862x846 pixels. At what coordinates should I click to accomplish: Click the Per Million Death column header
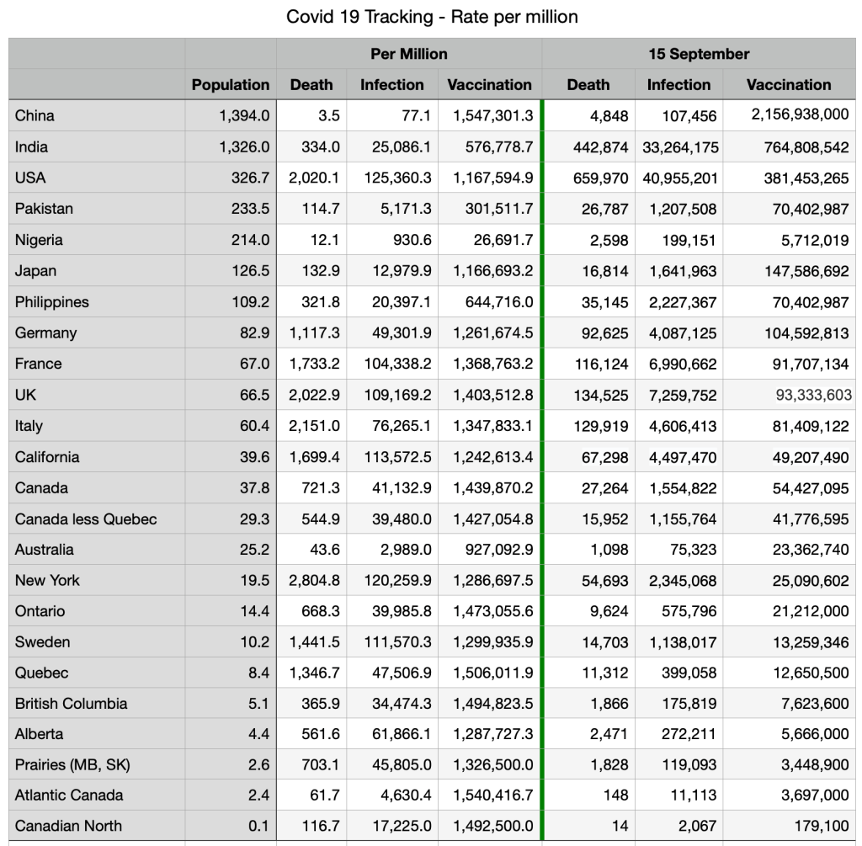click(311, 85)
